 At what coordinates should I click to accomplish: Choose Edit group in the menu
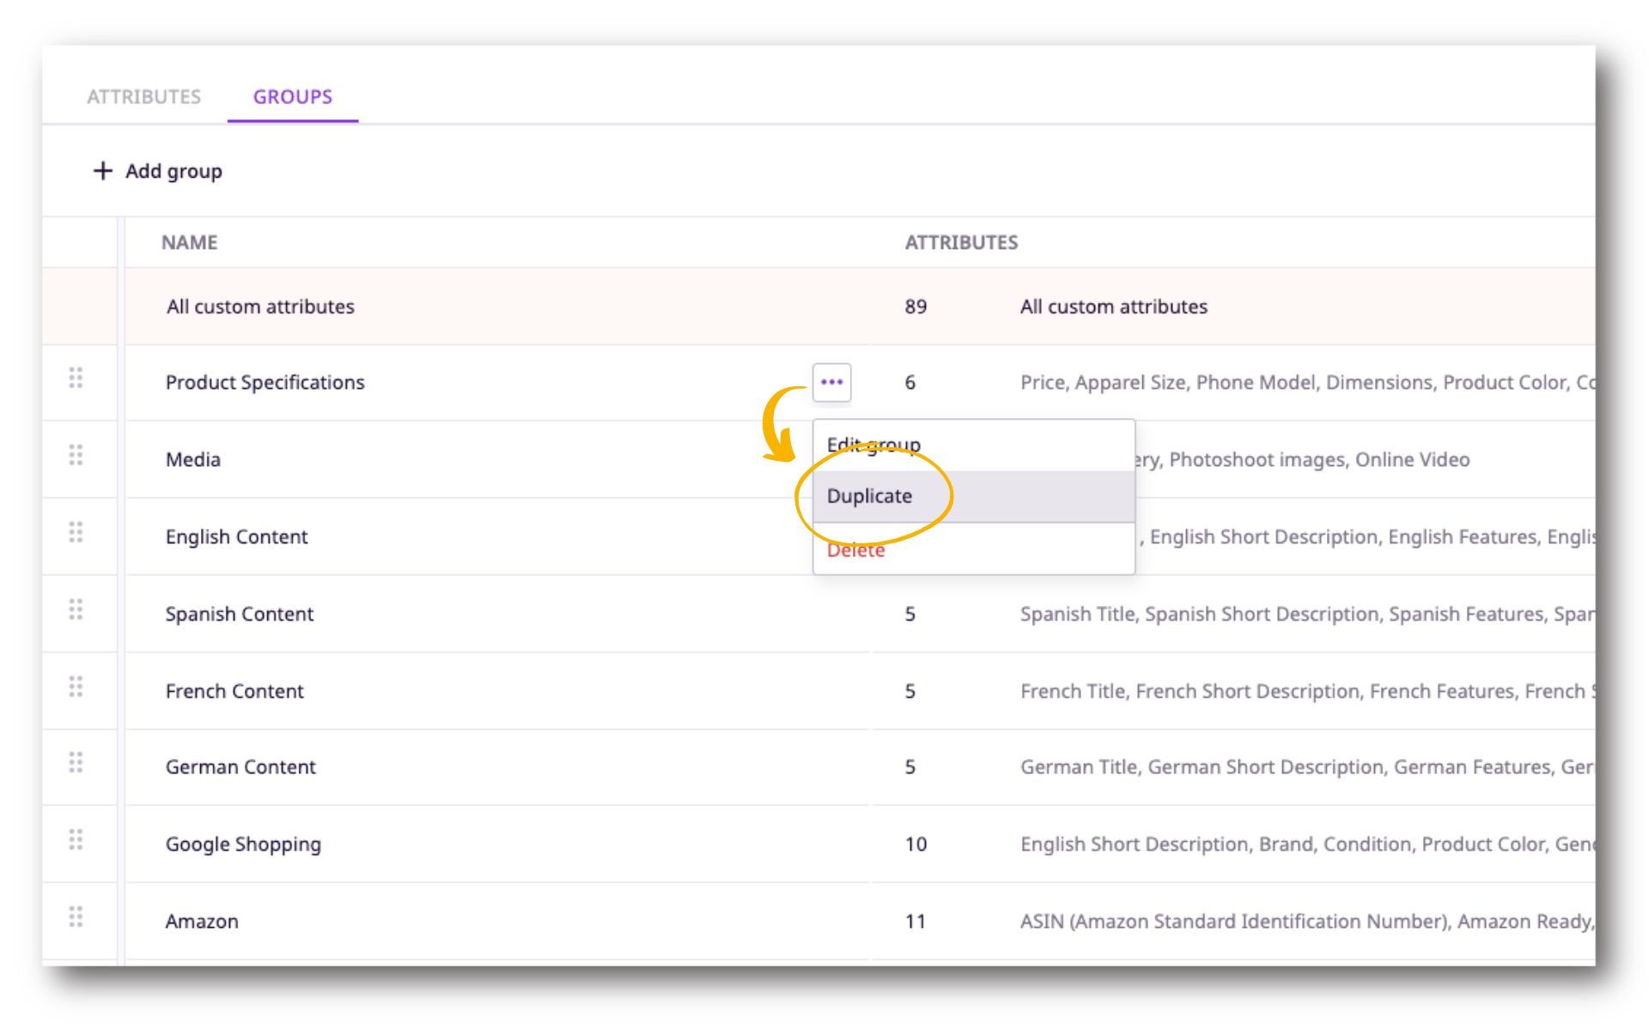(873, 444)
